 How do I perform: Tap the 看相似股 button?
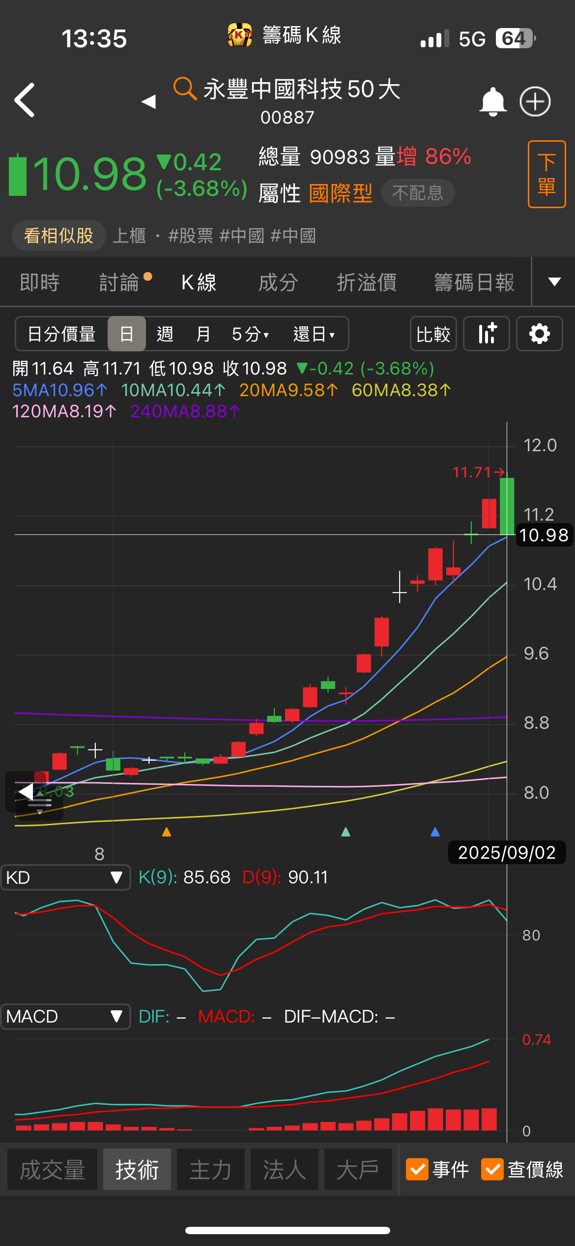click(x=58, y=236)
